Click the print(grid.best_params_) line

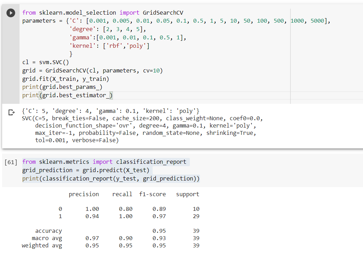62,87
